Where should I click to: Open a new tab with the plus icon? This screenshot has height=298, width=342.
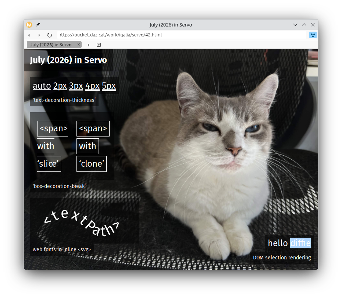tap(88, 45)
